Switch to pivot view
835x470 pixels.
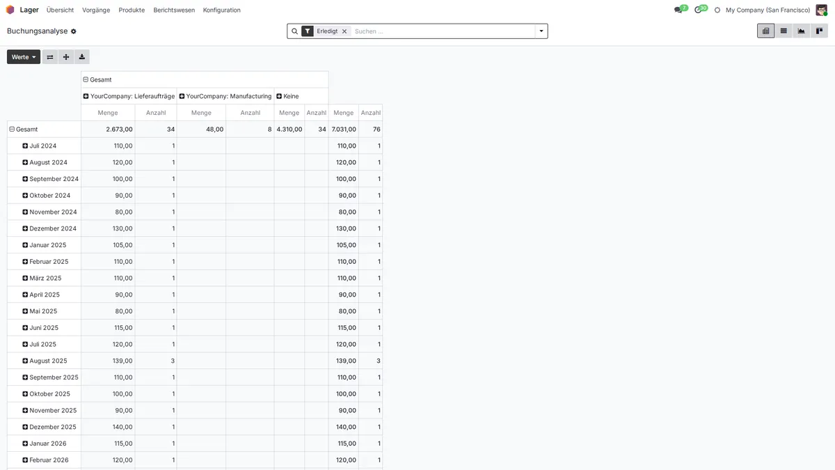765,31
